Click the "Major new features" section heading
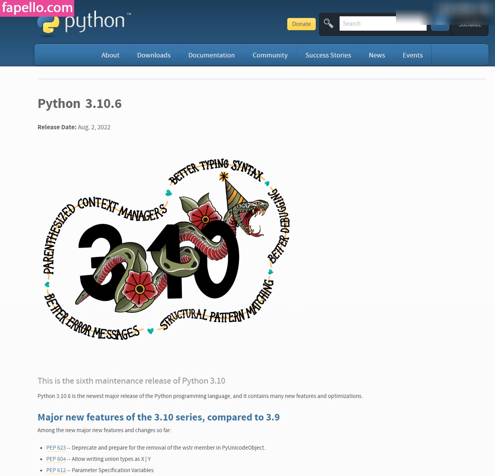Screen dimensions: 495x476 coord(159,417)
